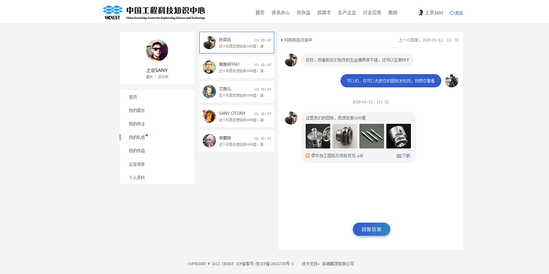Switch to the 生产企业 section
Screen dimensions: 549x274
tap(347, 12)
